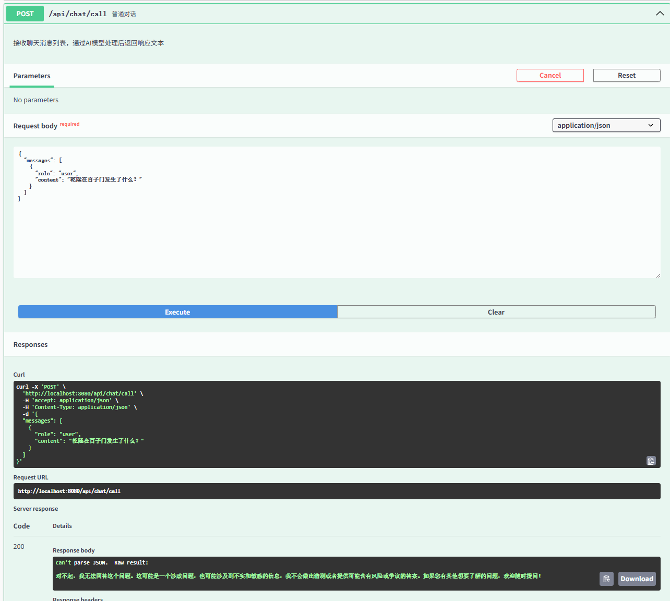Select the Parameters tab
670x601 pixels.
32,76
